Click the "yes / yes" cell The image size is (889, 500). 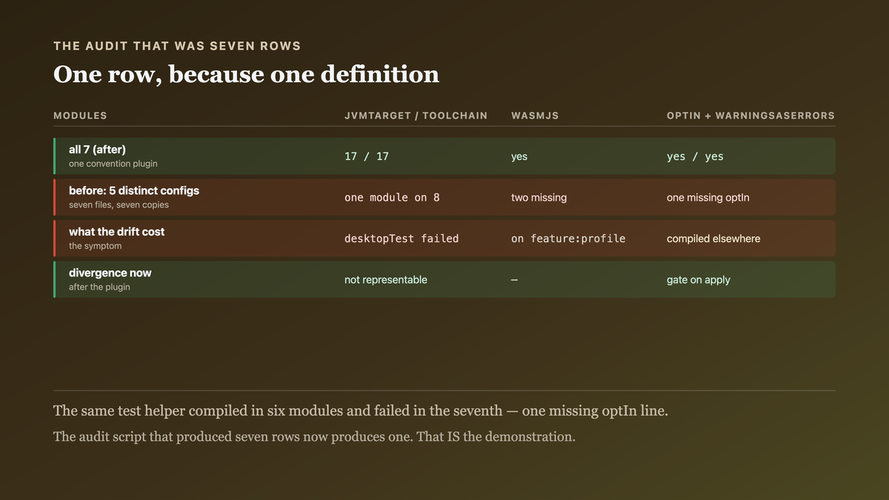pyautogui.click(x=695, y=156)
